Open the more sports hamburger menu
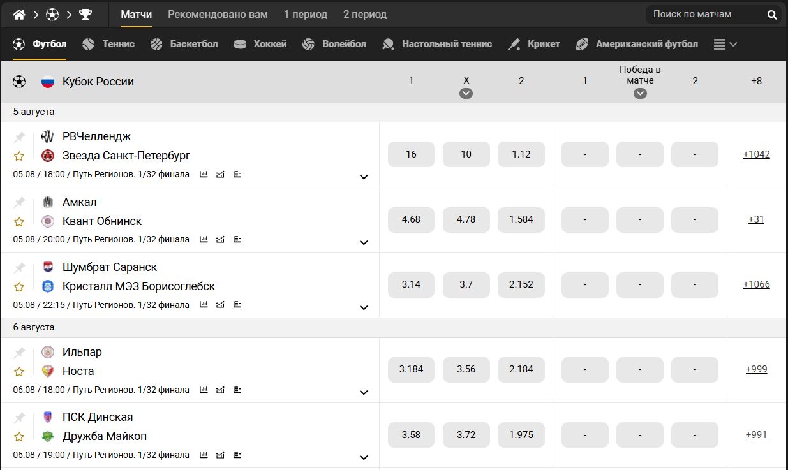This screenshot has width=788, height=470. 725,45
